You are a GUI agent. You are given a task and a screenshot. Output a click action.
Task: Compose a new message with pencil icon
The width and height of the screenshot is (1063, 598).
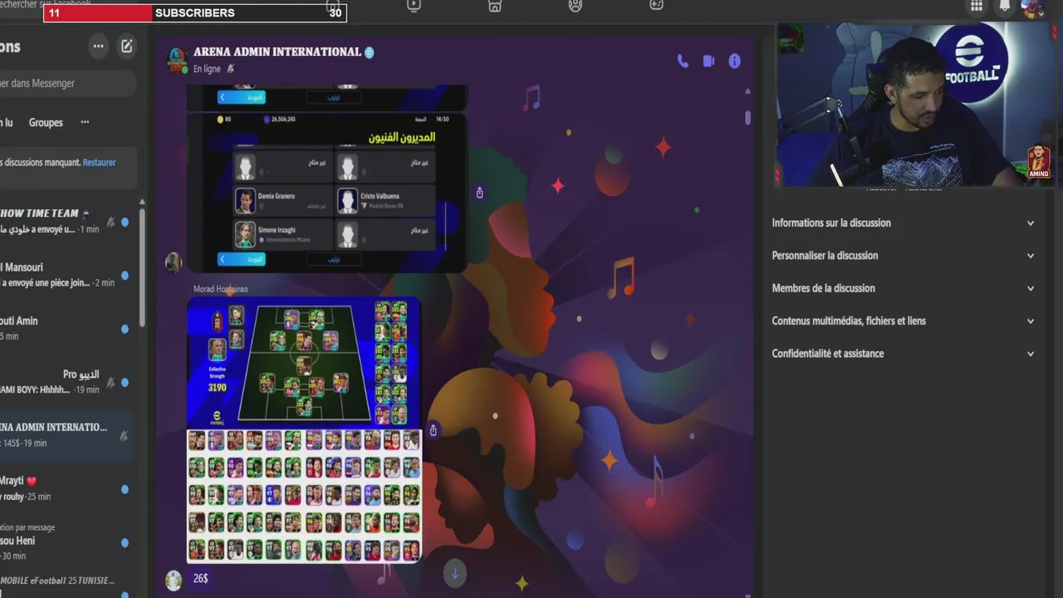pos(126,47)
